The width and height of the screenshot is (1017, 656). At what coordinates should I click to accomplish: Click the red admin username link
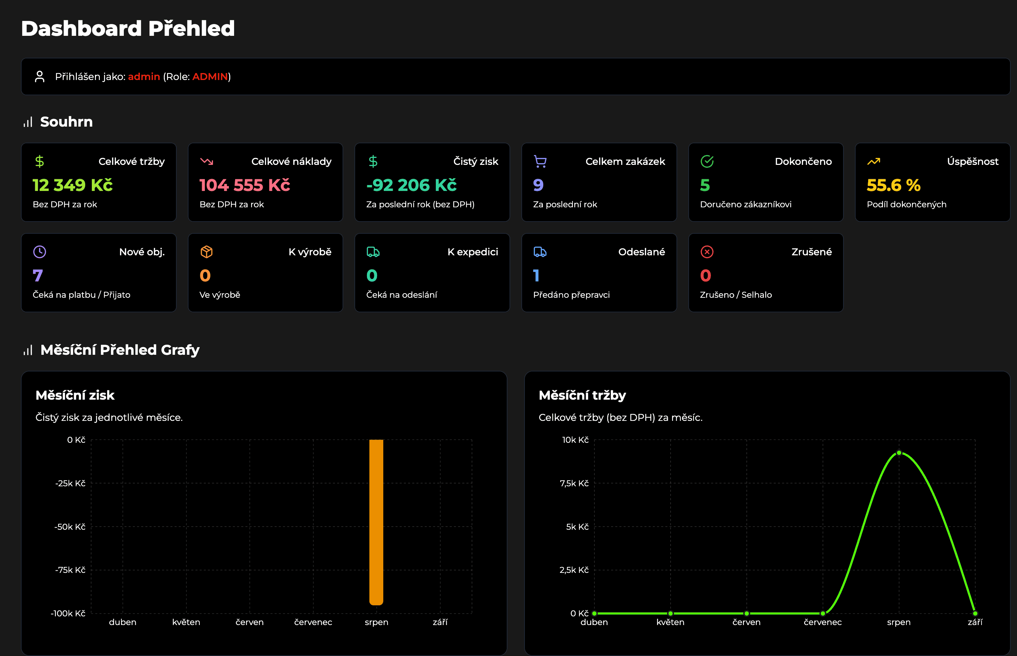tap(144, 77)
